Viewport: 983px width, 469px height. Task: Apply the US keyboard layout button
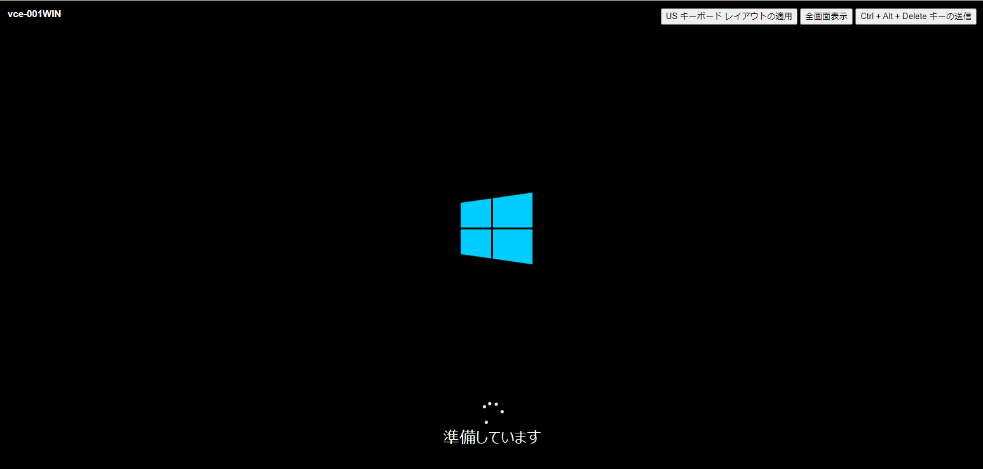point(729,17)
